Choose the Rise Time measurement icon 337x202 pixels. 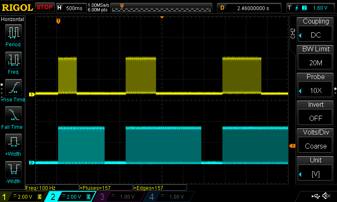(x=13, y=89)
